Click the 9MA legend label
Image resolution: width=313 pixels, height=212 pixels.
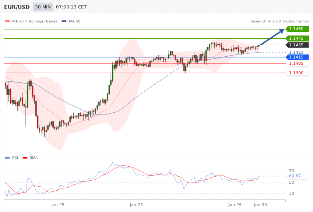click(34, 158)
